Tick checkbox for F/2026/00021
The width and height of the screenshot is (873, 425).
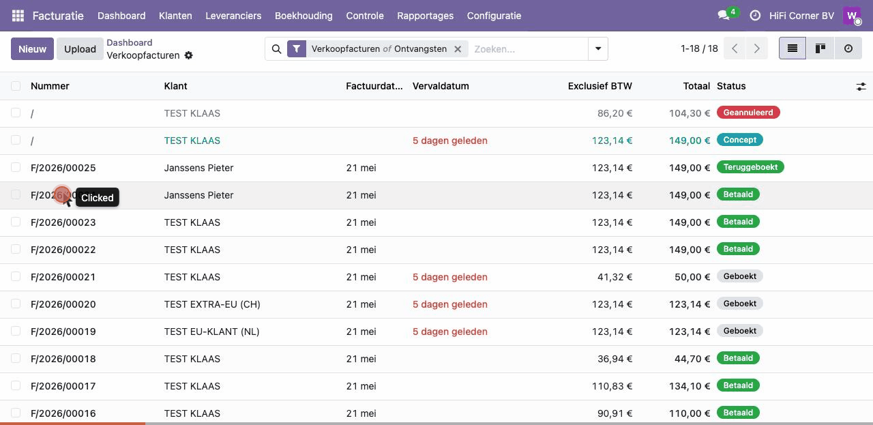16,276
